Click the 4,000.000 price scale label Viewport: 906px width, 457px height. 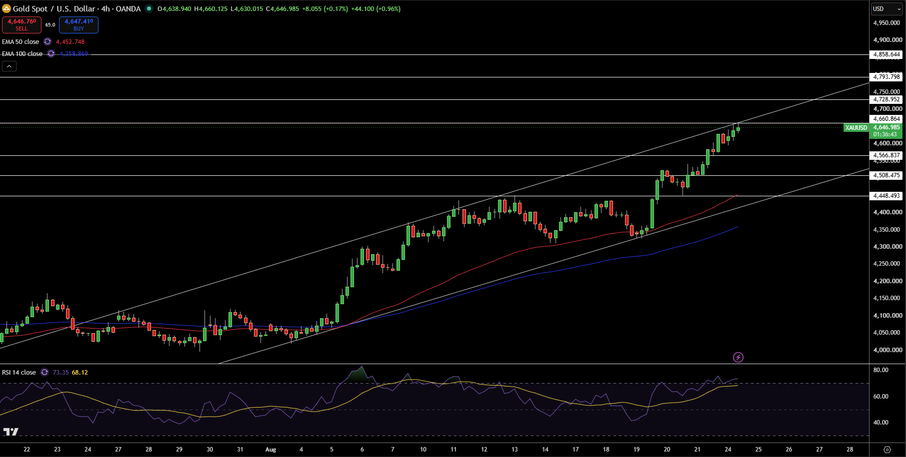point(887,350)
